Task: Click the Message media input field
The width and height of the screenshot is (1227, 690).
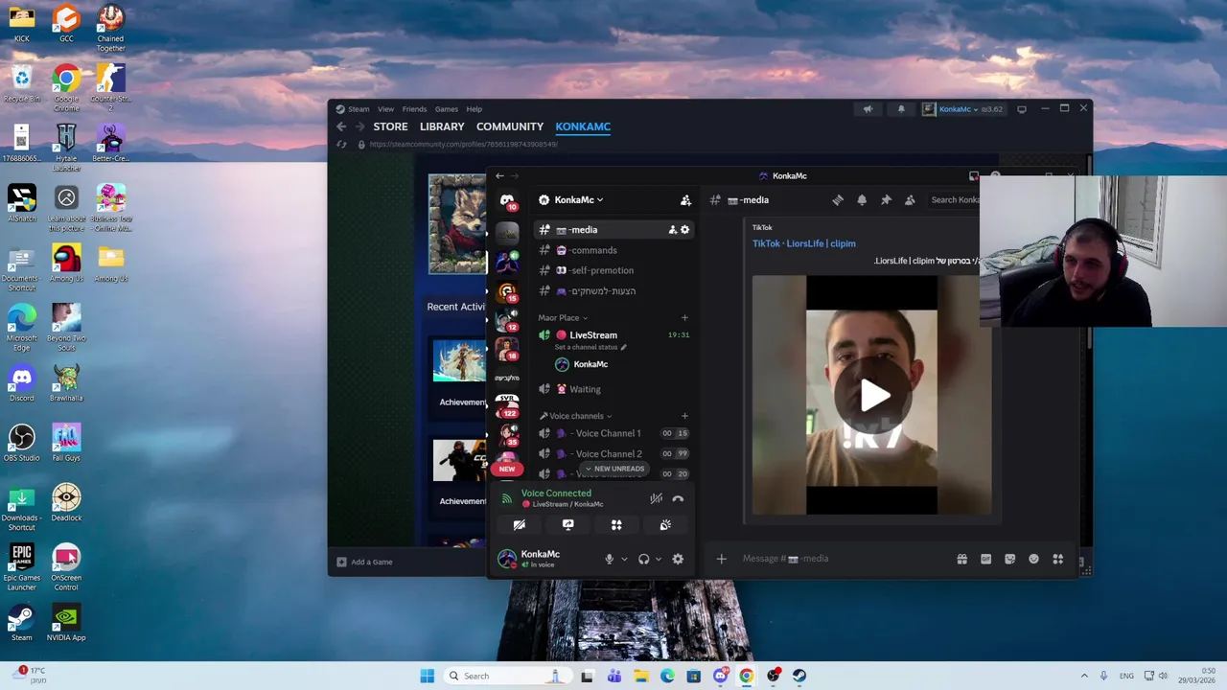Action: [x=844, y=559]
